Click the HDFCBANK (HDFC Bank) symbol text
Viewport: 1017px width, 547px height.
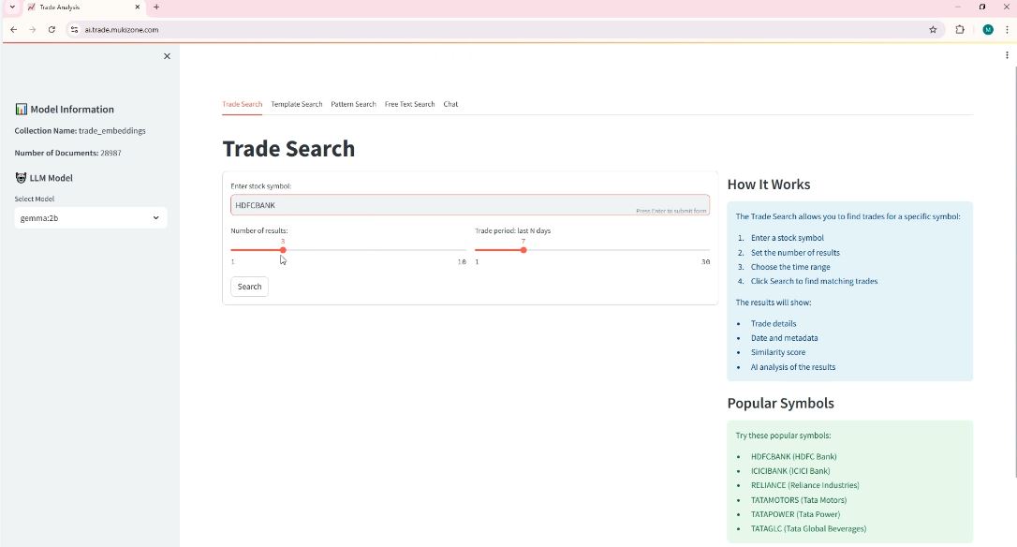tap(793, 457)
